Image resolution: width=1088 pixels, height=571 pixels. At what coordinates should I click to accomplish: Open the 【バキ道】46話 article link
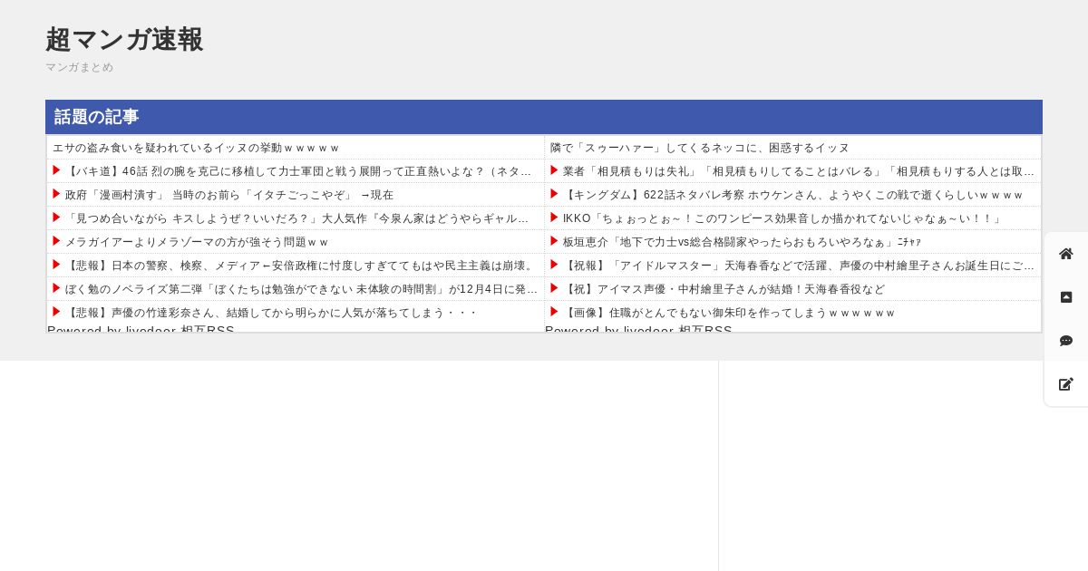[298, 171]
